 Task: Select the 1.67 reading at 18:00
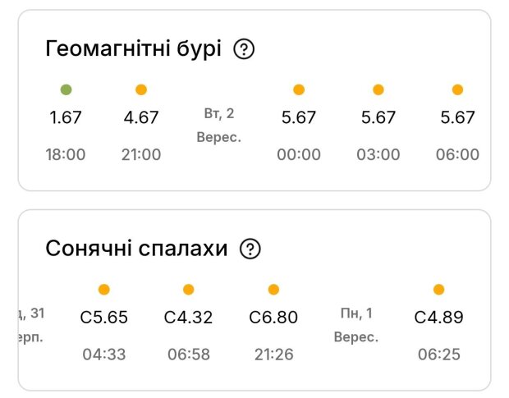[65, 117]
